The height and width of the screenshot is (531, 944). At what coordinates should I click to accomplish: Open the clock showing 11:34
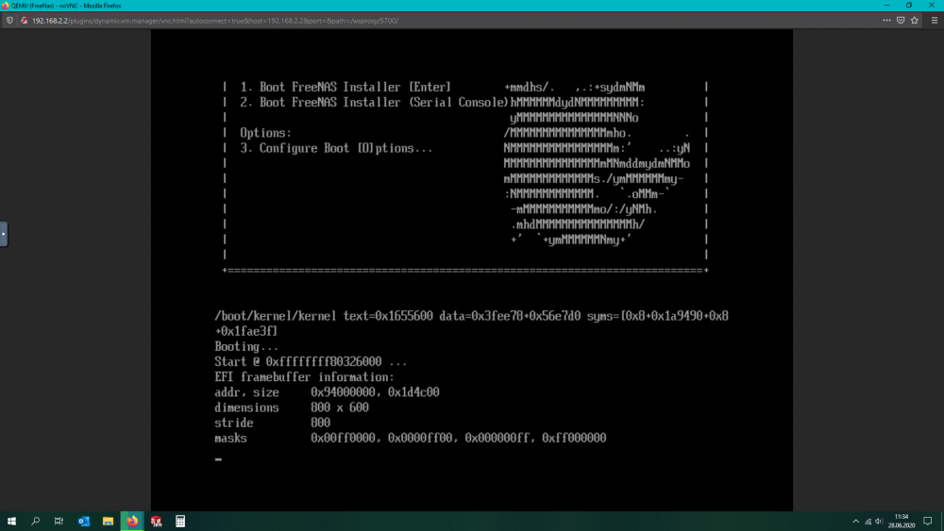[x=902, y=522]
